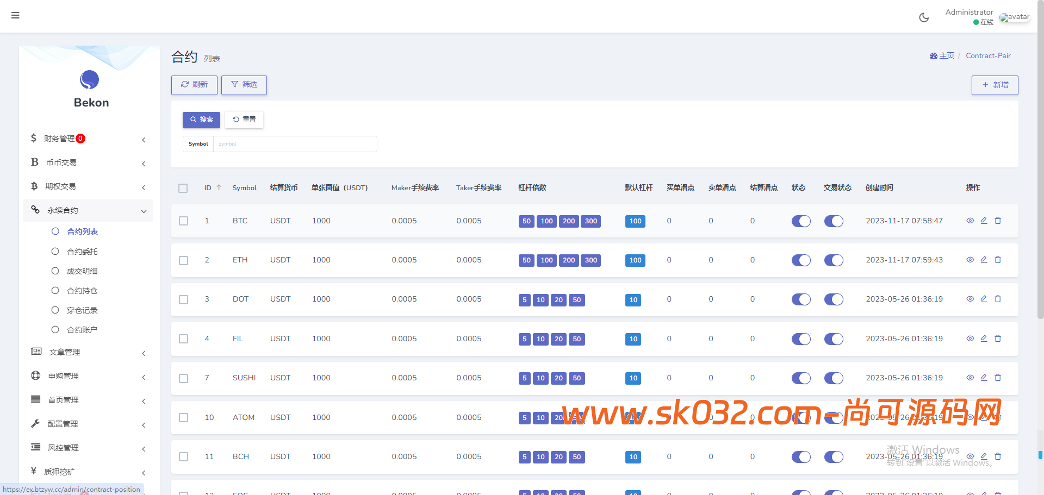The image size is (1044, 495).
Task: Click the edit pencil icon for ETH row
Action: click(984, 260)
